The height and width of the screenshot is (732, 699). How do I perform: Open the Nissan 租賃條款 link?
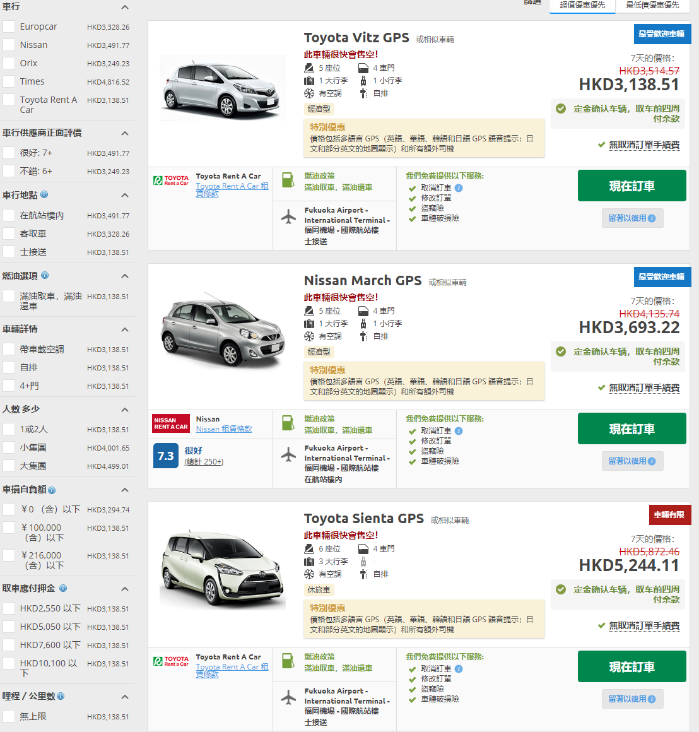(x=224, y=429)
